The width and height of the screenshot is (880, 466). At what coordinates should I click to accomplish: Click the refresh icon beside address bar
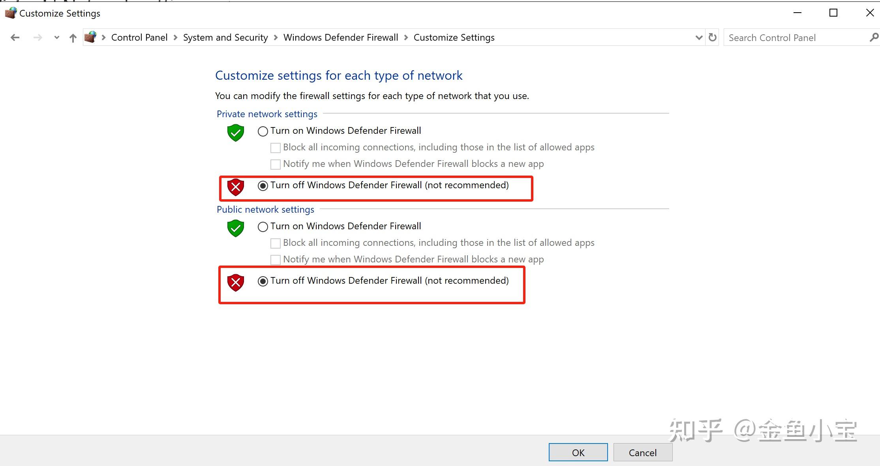[713, 37]
